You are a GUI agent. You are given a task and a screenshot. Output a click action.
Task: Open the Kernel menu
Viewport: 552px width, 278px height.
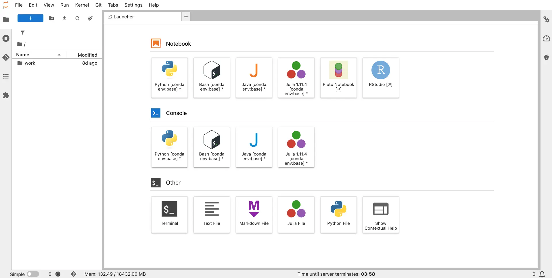(82, 5)
